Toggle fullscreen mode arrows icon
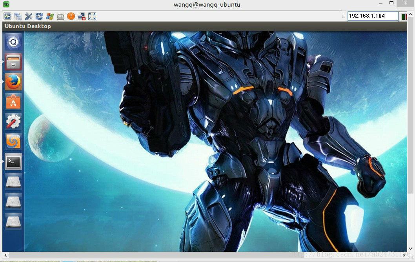 click(x=92, y=16)
